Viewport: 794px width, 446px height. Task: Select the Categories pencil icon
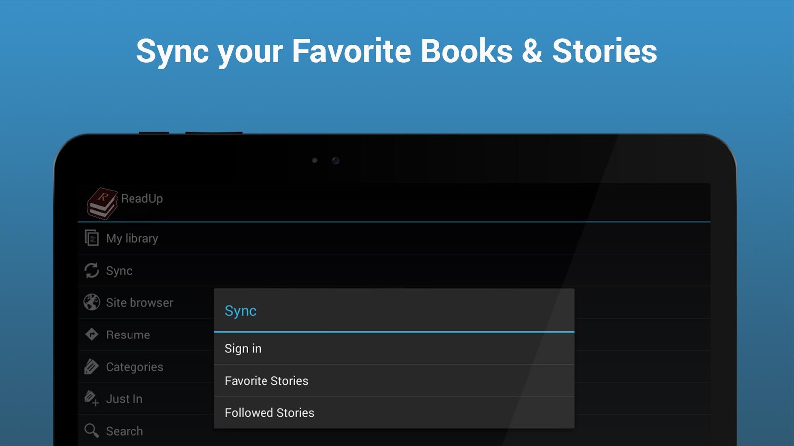(91, 367)
